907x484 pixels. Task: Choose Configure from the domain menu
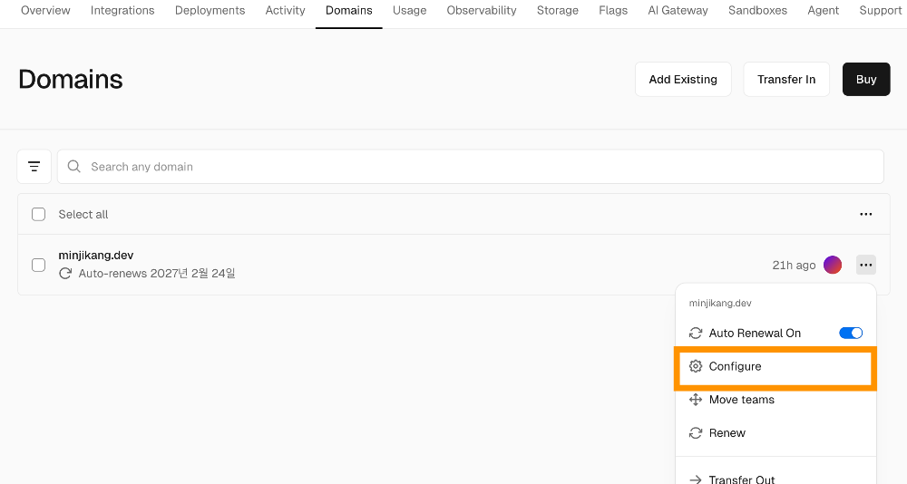click(735, 366)
